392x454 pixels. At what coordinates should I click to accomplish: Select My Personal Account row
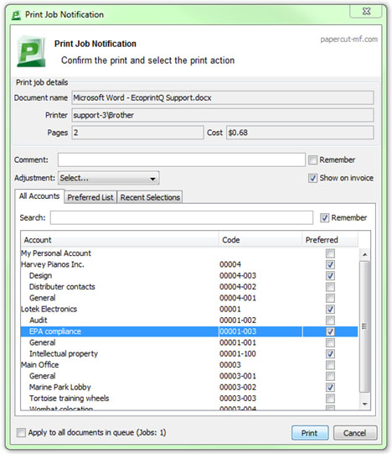189,253
